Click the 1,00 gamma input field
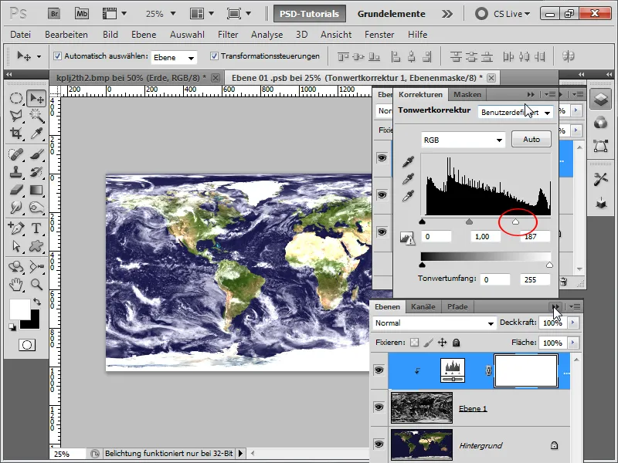 486,237
